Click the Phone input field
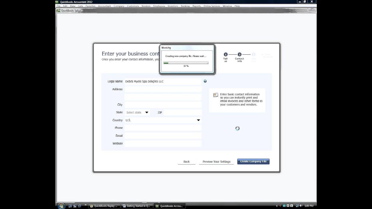The width and height of the screenshot is (372, 209). [163, 128]
